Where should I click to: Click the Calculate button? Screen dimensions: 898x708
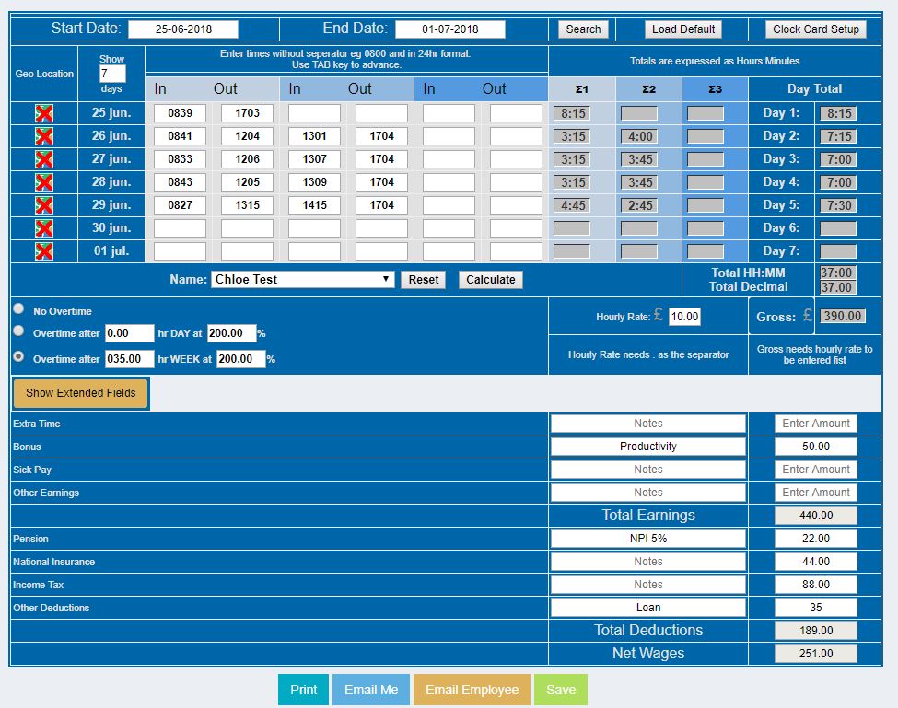click(x=490, y=280)
